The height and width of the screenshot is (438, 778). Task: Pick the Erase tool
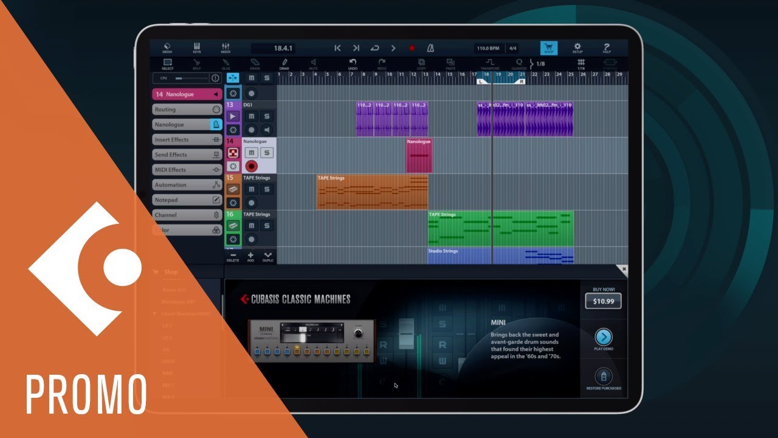255,64
